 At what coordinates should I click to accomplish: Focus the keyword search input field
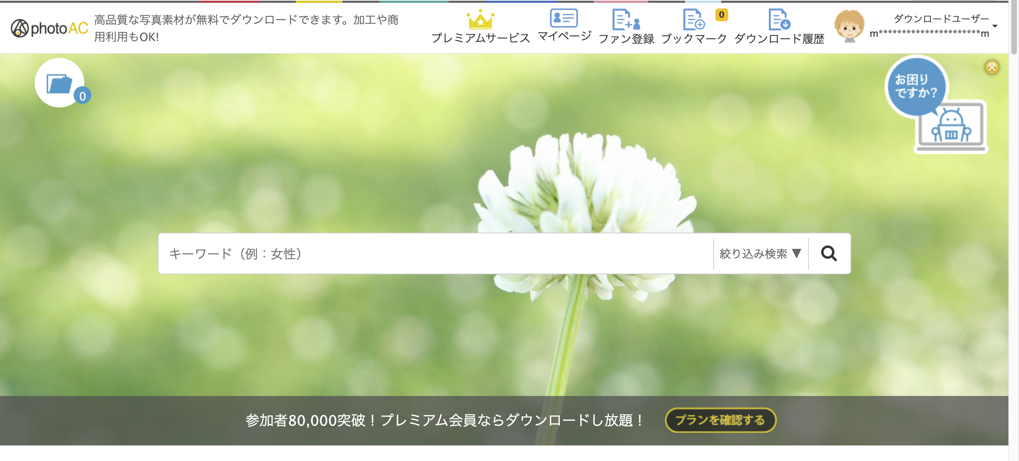coord(436,253)
